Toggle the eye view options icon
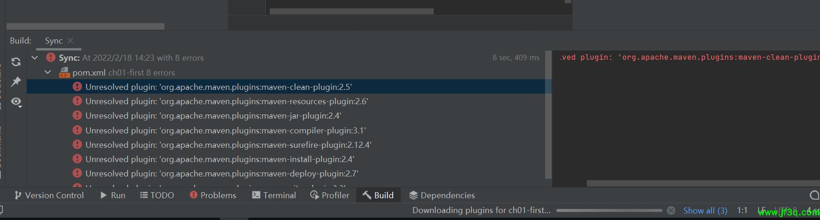The width and height of the screenshot is (820, 220). point(16,102)
